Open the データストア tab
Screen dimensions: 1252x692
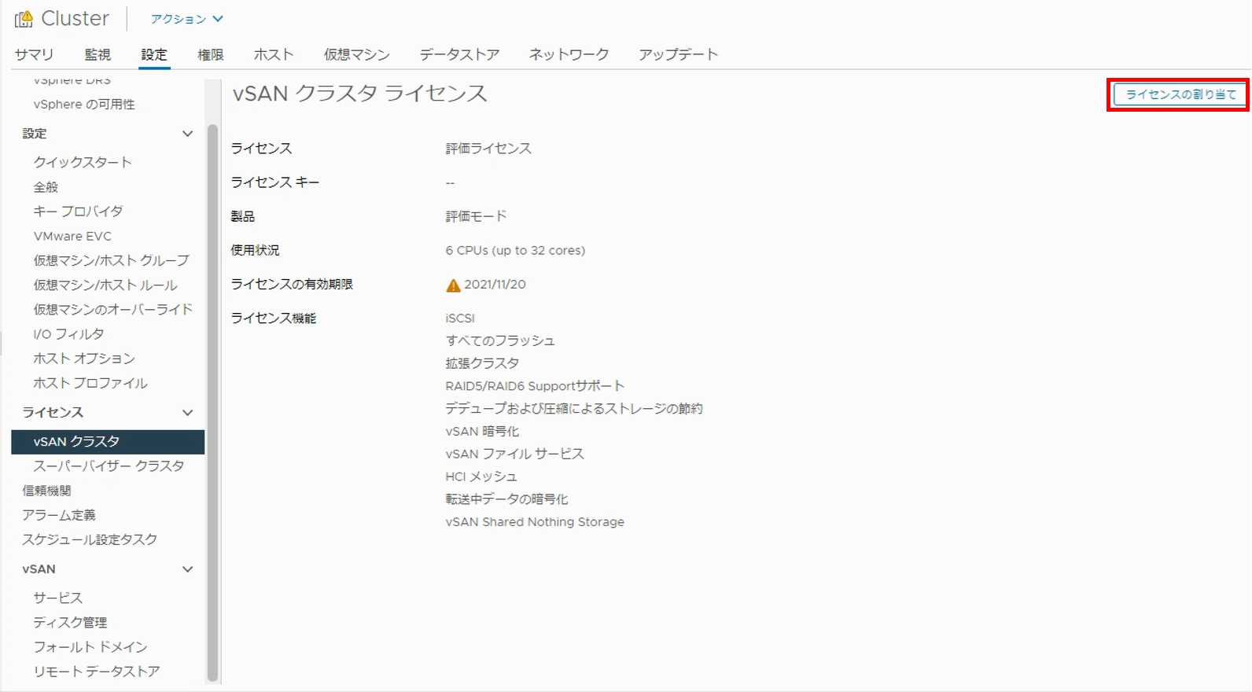(459, 54)
